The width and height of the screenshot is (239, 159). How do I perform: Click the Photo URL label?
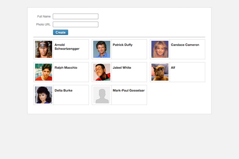pyautogui.click(x=43, y=24)
